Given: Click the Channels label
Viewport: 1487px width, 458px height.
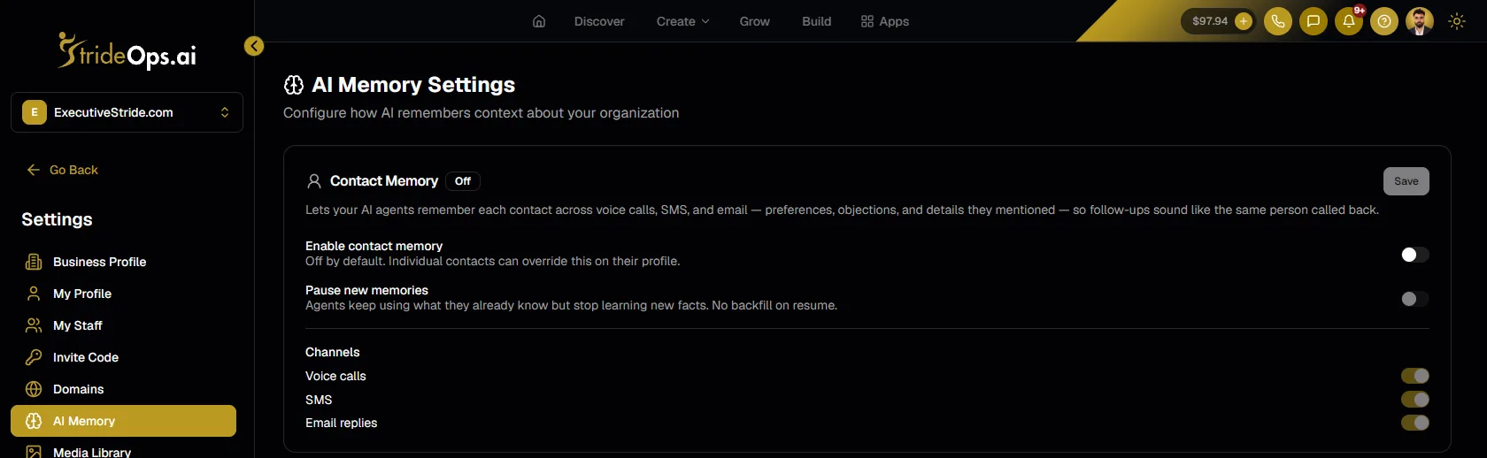Looking at the screenshot, I should [333, 352].
